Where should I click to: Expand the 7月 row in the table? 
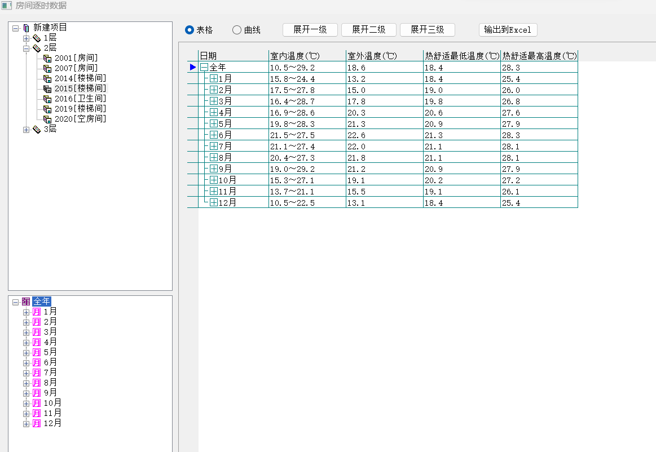click(x=214, y=146)
